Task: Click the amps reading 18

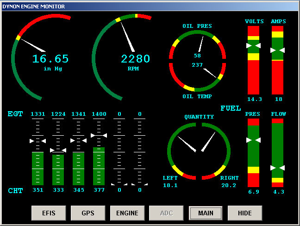Action: coord(279,99)
